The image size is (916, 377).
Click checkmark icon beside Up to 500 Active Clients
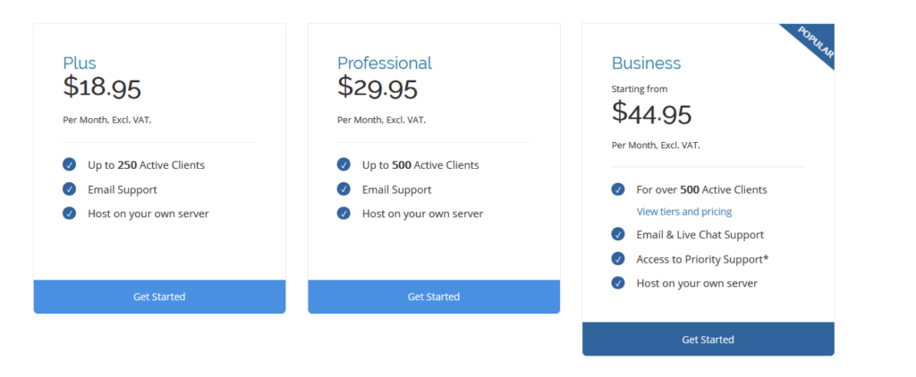pyautogui.click(x=343, y=164)
